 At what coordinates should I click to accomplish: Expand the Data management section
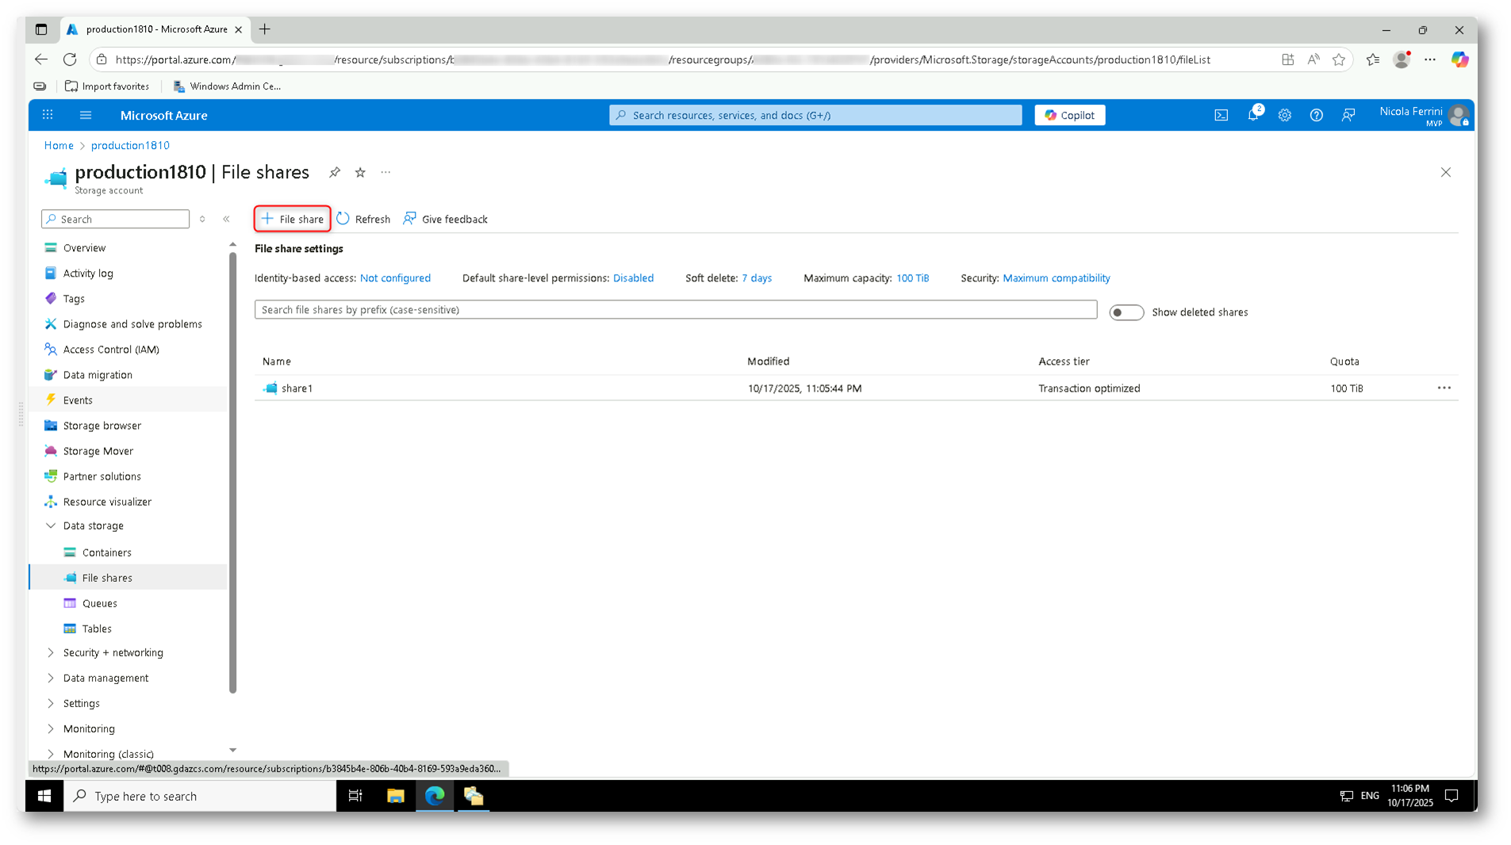(51, 678)
